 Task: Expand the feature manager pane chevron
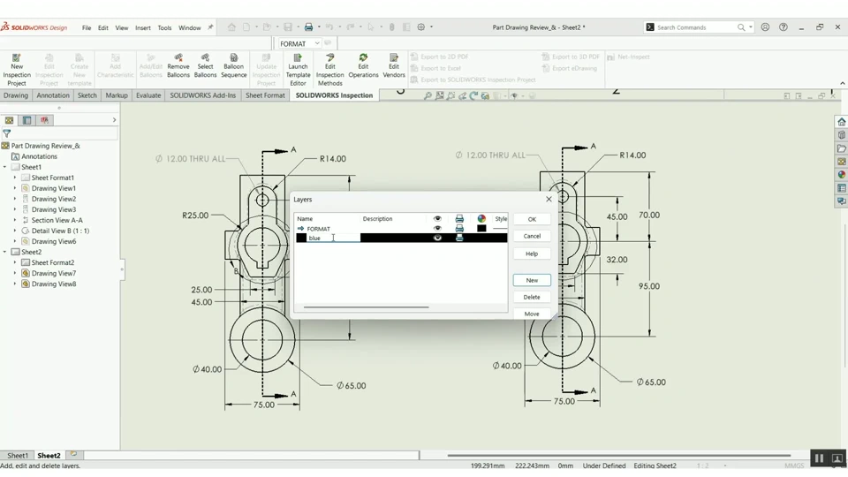pyautogui.click(x=114, y=120)
